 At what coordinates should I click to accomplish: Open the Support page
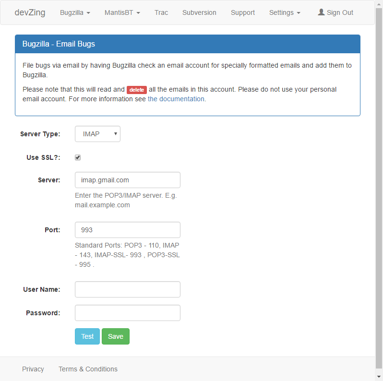pyautogui.click(x=243, y=12)
